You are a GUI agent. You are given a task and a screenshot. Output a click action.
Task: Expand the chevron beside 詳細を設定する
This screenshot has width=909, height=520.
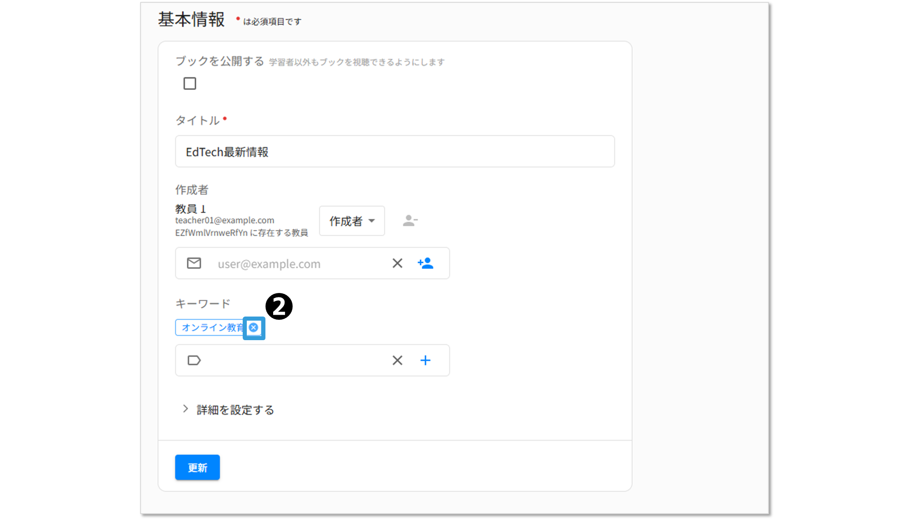185,409
